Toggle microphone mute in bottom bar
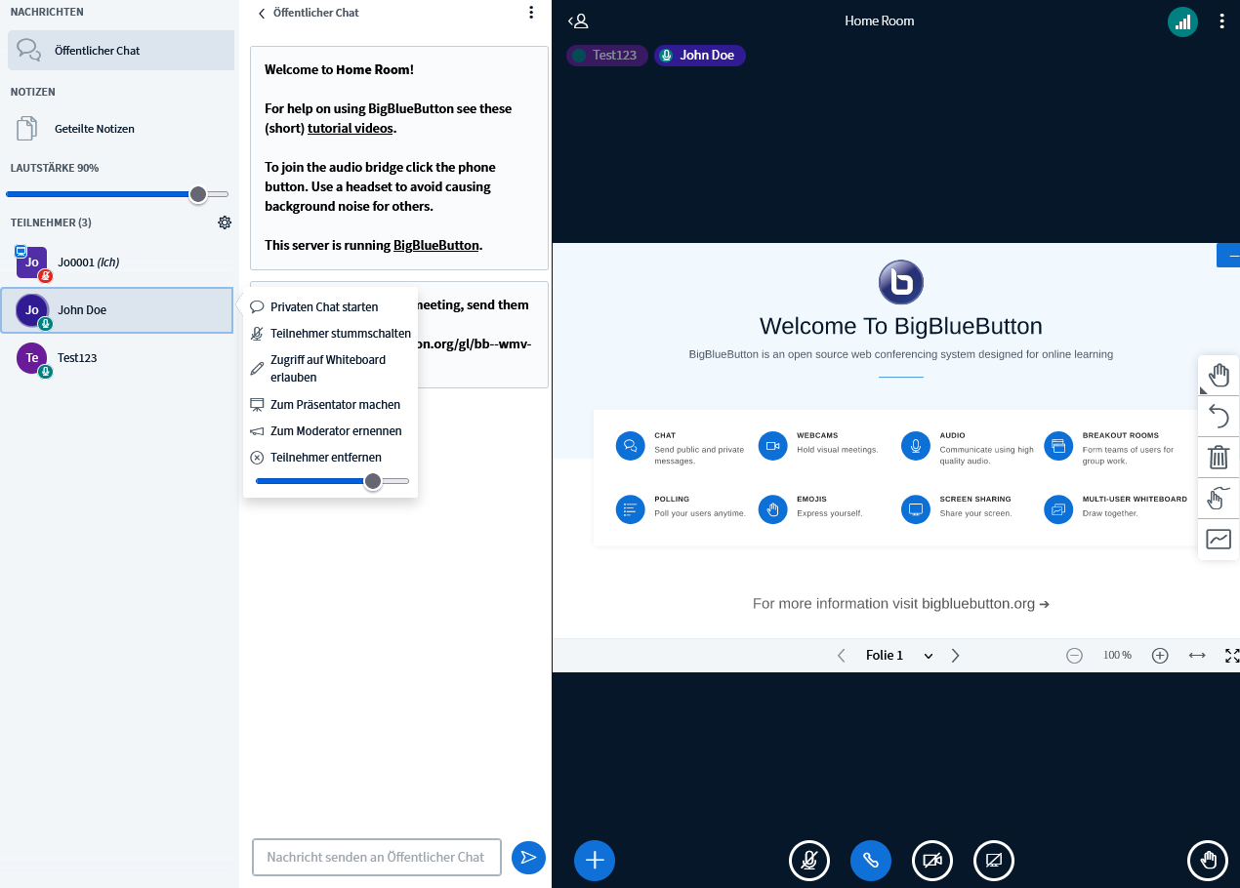 (x=808, y=860)
